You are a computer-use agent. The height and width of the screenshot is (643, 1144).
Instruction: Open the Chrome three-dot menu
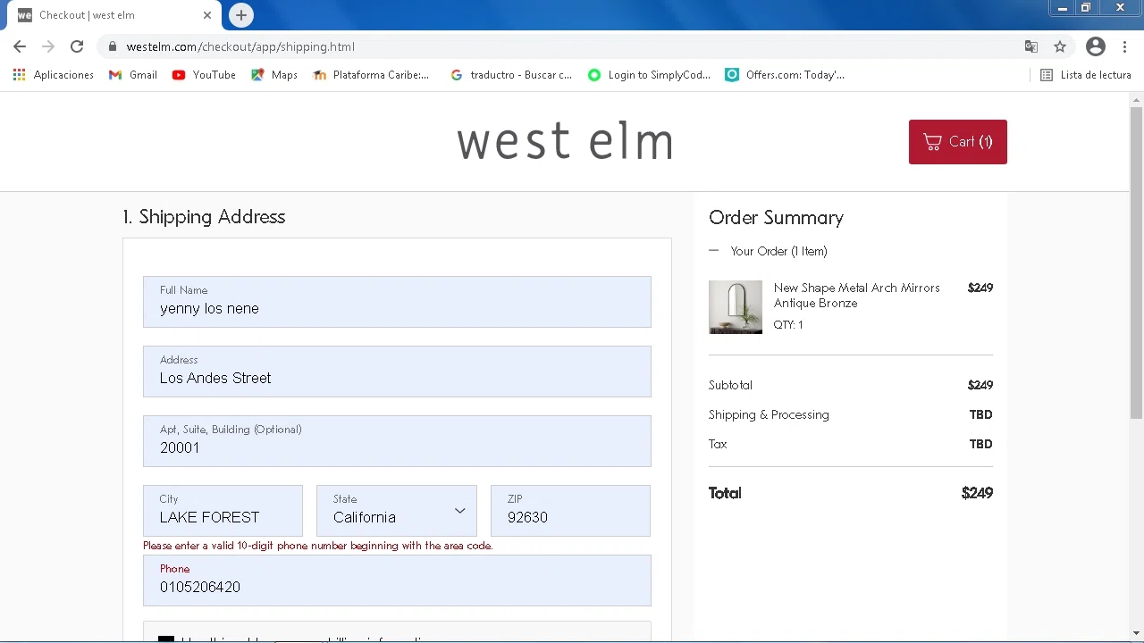[1124, 46]
